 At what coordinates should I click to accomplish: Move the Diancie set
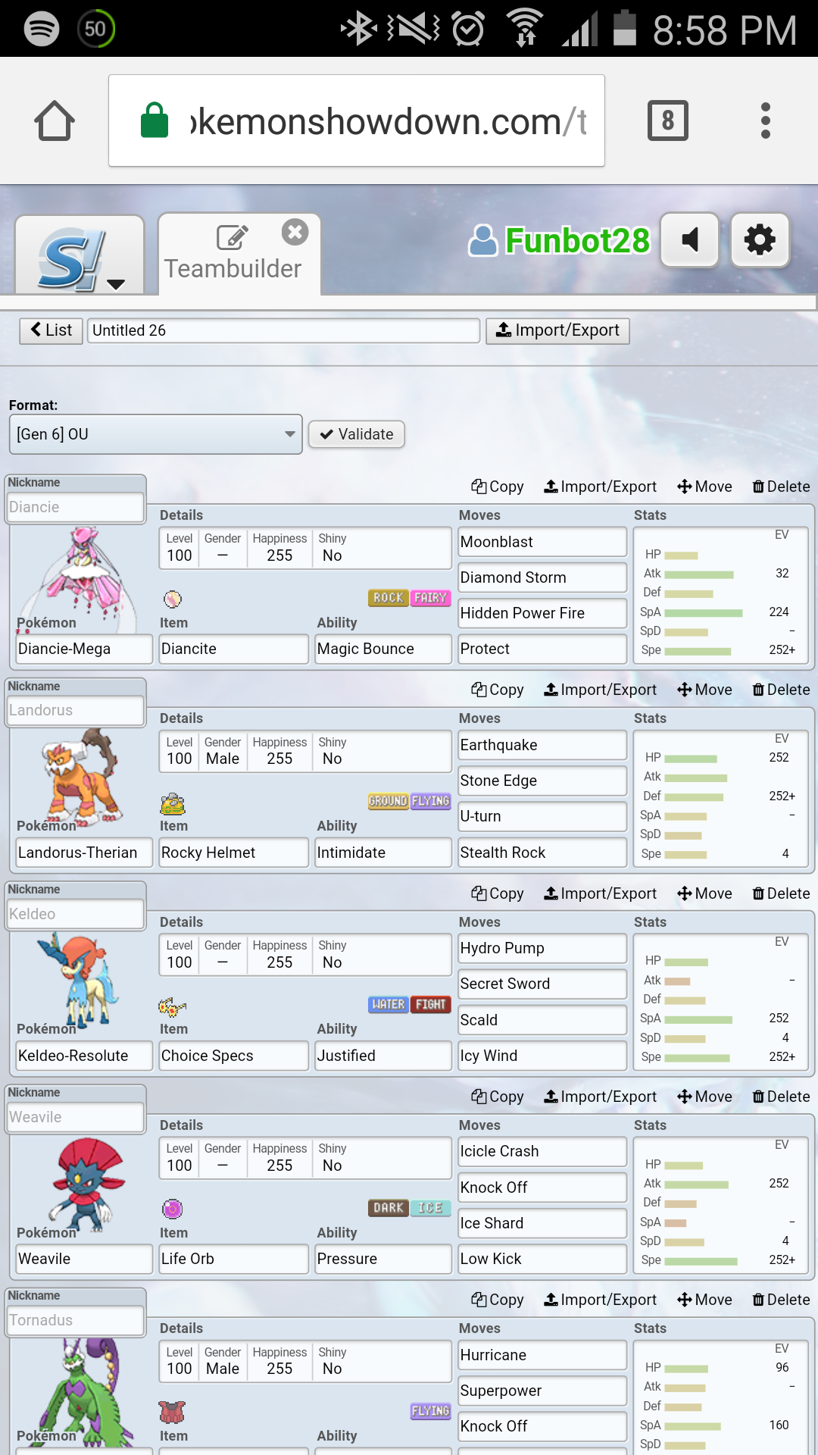[705, 487]
